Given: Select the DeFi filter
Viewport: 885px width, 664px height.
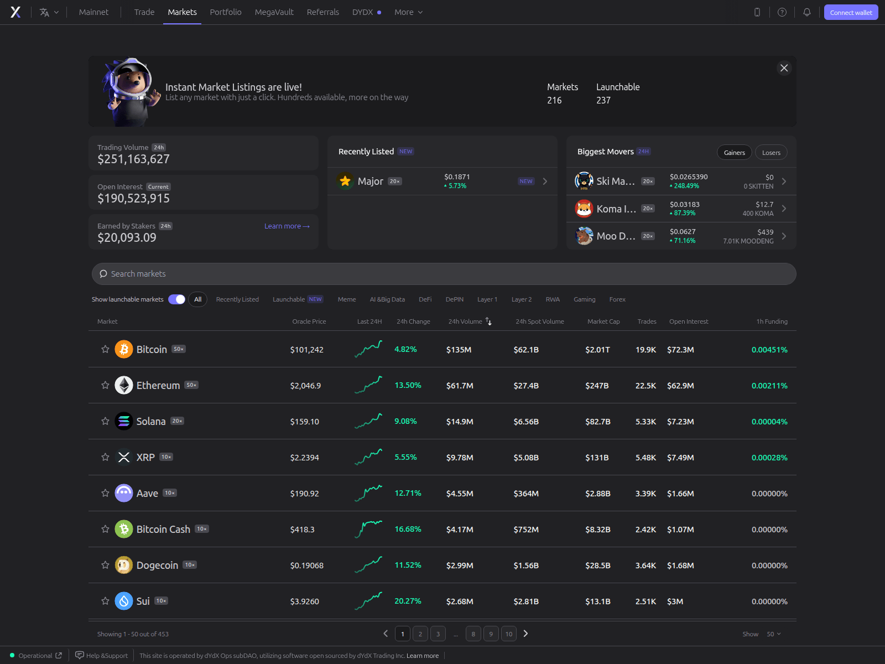Looking at the screenshot, I should coord(425,299).
